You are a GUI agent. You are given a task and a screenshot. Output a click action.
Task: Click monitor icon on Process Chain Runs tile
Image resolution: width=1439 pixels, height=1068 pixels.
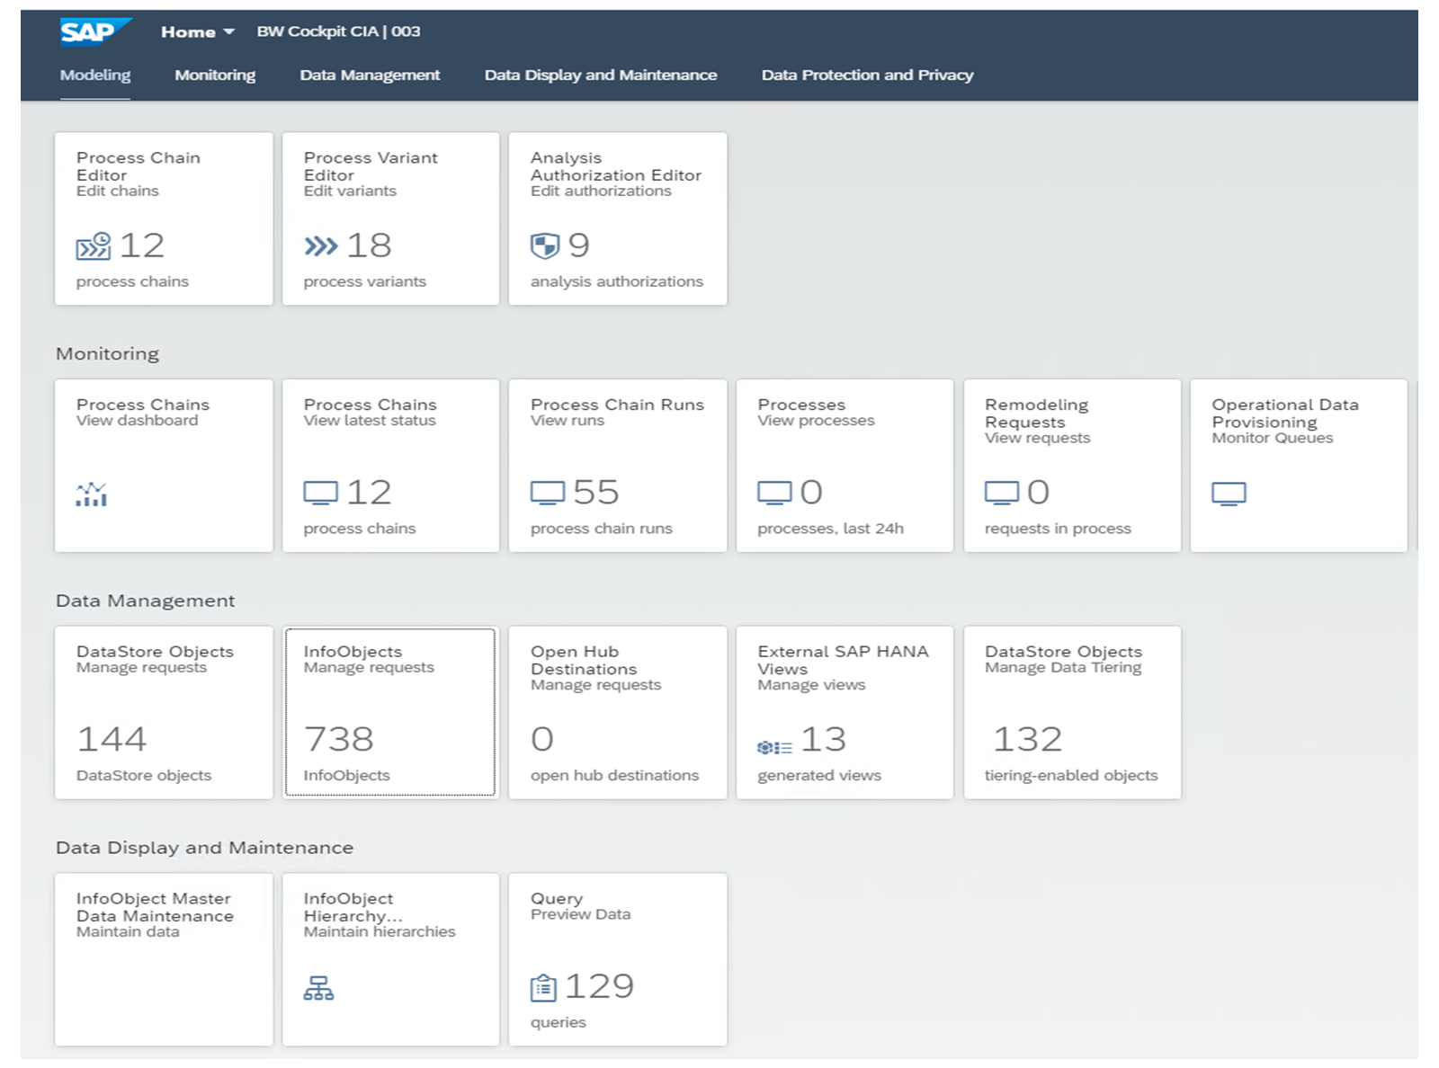coord(548,493)
